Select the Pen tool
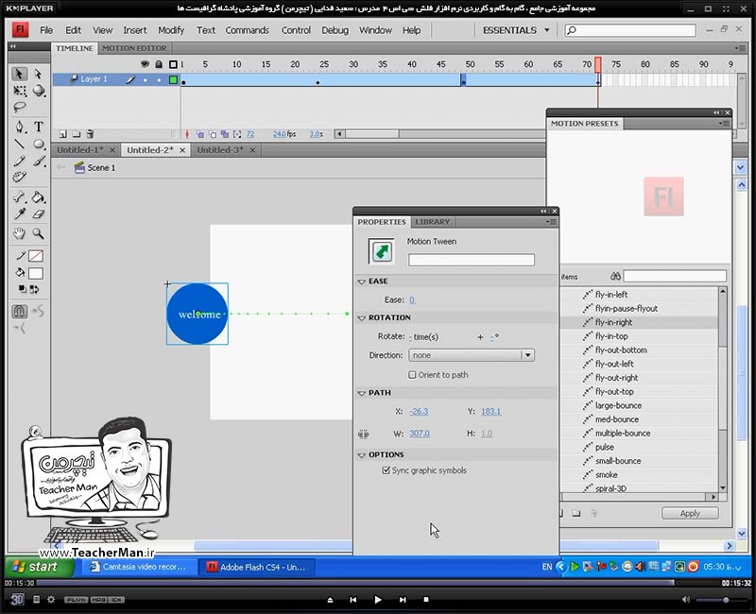The height and width of the screenshot is (614, 756). [x=19, y=127]
